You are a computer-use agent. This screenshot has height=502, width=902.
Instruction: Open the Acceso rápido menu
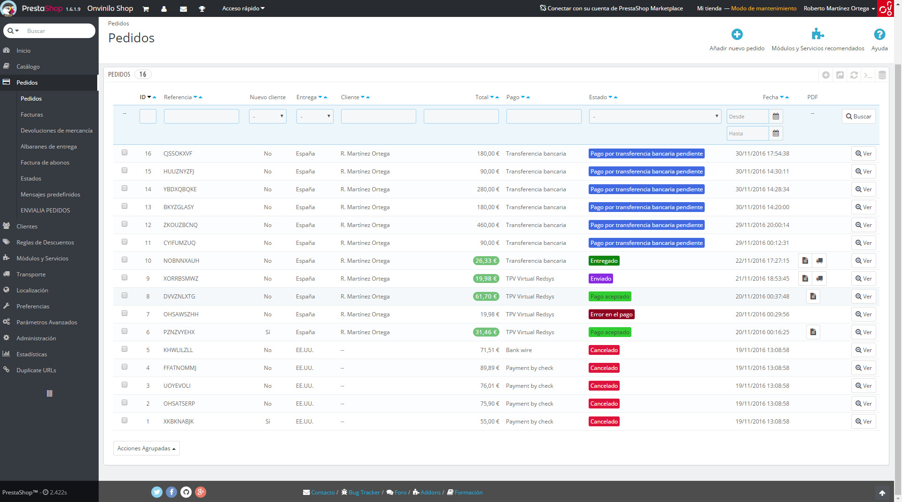243,8
